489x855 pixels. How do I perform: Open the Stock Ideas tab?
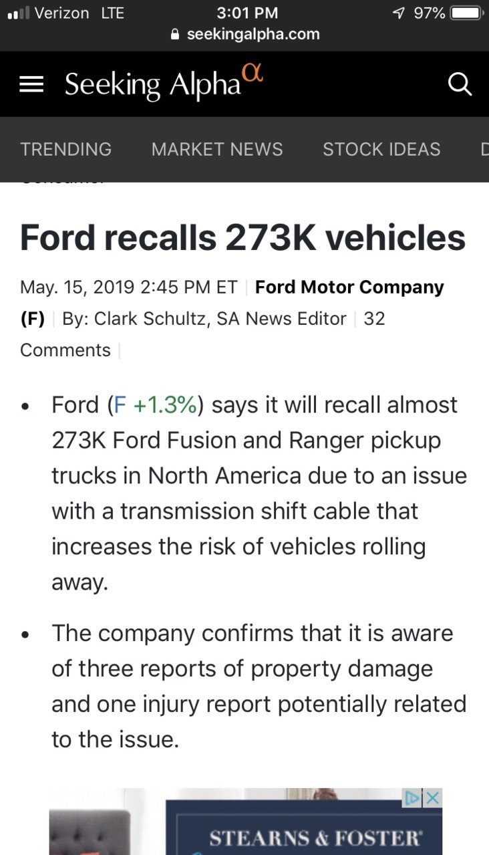(x=381, y=149)
